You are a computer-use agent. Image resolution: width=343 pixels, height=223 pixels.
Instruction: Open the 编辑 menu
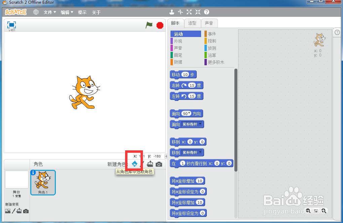click(67, 12)
